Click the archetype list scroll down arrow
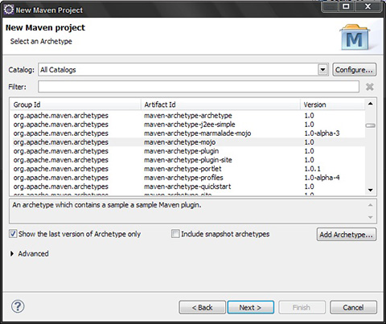Viewport: 386px width, 324px height. point(371,190)
